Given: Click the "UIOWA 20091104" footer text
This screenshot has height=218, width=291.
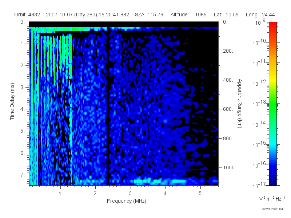Looking at the screenshot, I should [272, 209].
